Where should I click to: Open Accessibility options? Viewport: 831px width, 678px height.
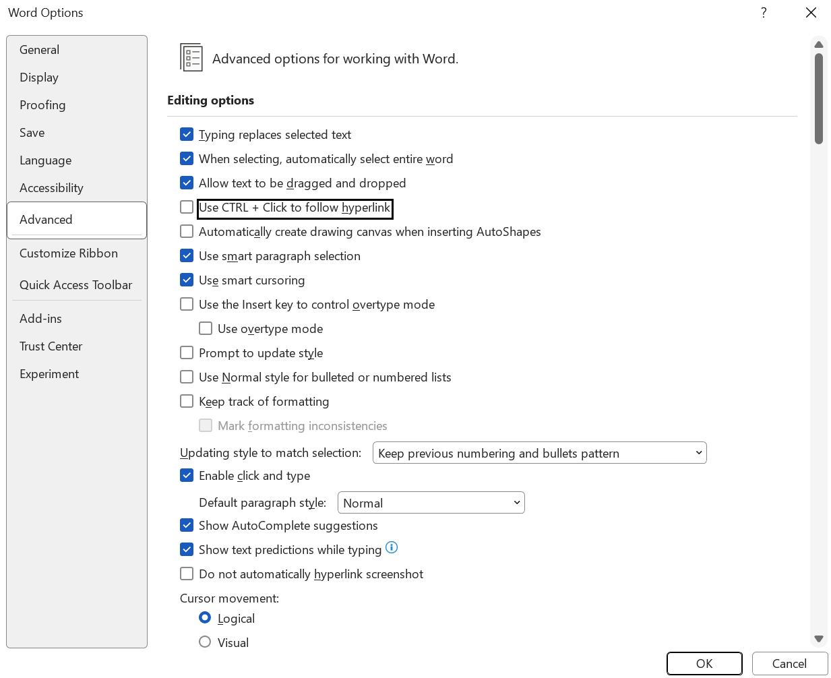(77, 188)
